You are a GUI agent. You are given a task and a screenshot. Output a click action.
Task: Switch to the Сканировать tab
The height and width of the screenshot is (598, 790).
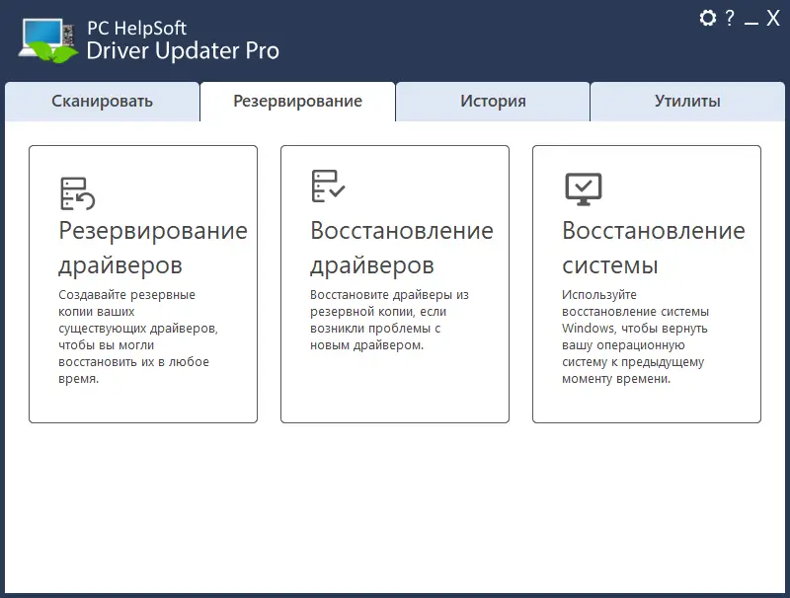coord(102,101)
